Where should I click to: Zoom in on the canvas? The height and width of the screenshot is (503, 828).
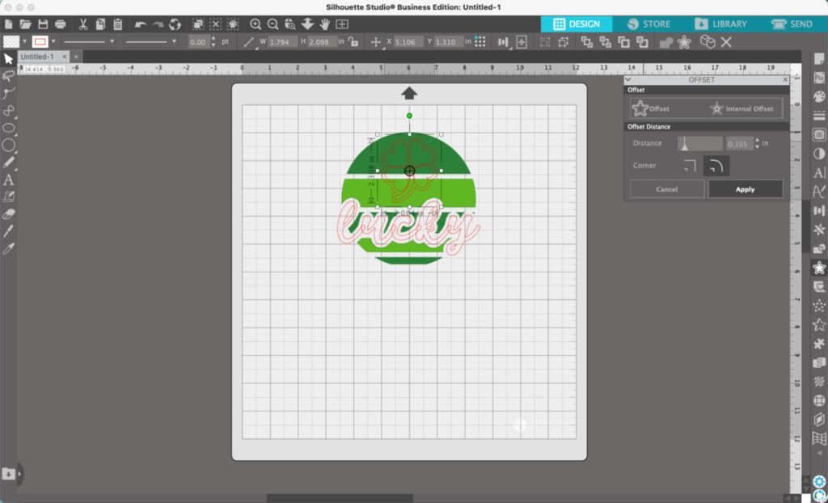pos(256,24)
